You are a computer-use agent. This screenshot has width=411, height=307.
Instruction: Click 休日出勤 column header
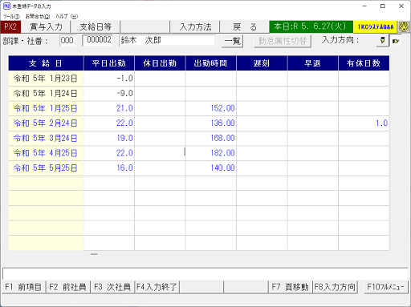pyautogui.click(x=160, y=63)
